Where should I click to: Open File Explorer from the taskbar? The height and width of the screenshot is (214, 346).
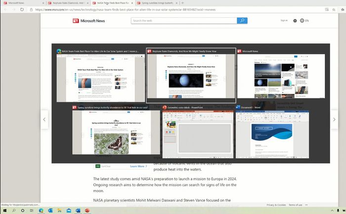tap(60, 211)
